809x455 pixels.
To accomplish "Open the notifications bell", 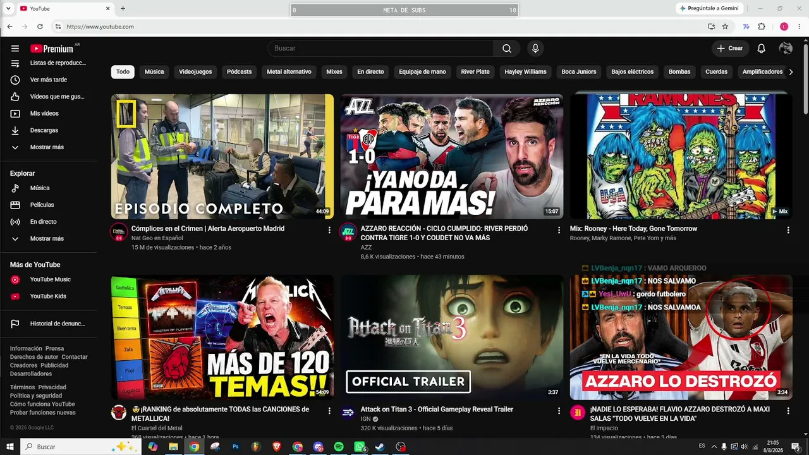I will (762, 49).
